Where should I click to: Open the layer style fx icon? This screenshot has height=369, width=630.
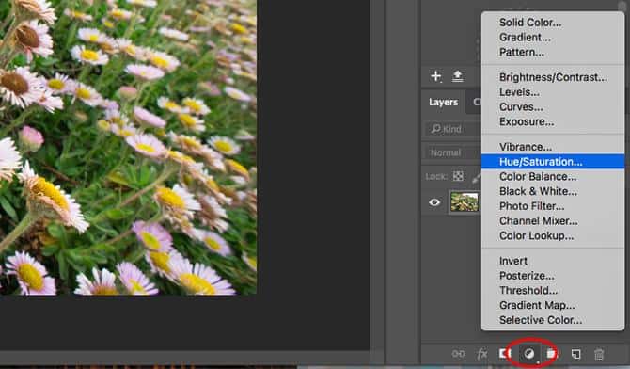click(x=481, y=354)
